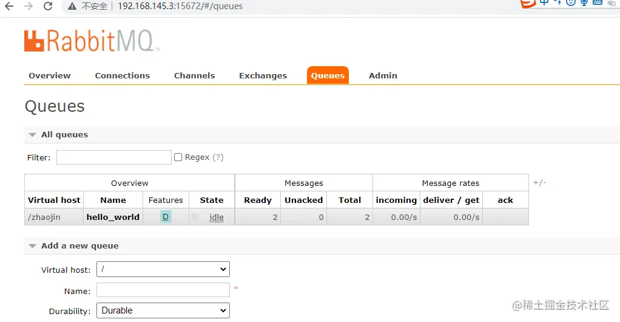Open the Virtual host dropdown
This screenshot has width=620, height=322.
click(x=163, y=269)
